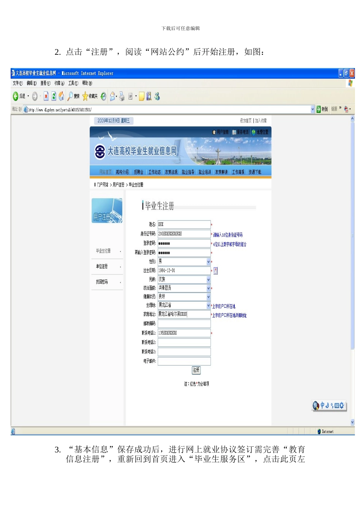Open the 查看(V) menu
The image size is (361, 511).
point(45,83)
